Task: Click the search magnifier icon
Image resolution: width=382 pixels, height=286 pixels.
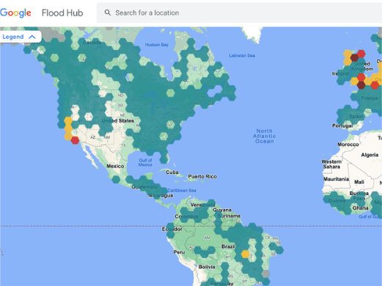Action: (x=108, y=12)
